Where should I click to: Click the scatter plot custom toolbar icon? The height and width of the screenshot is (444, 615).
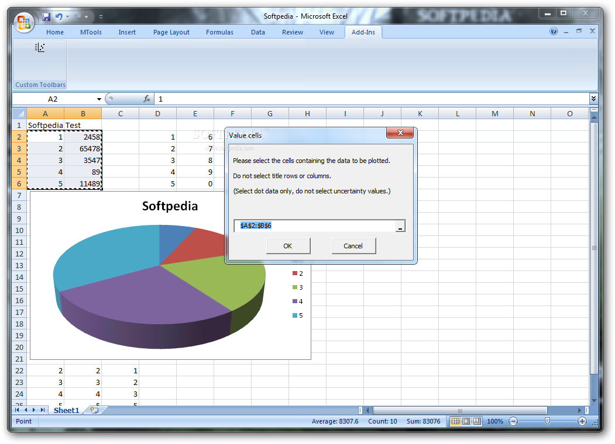(40, 48)
